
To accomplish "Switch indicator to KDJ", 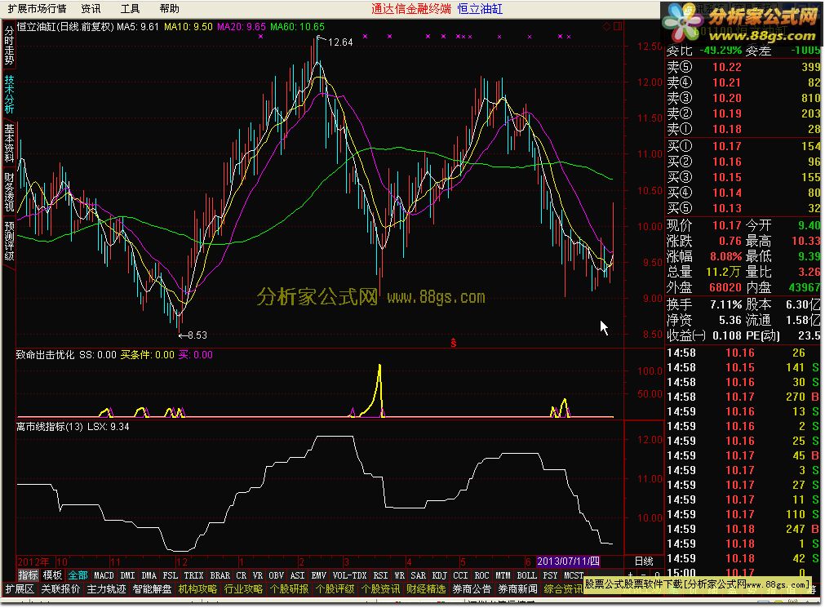I will pos(439,575).
